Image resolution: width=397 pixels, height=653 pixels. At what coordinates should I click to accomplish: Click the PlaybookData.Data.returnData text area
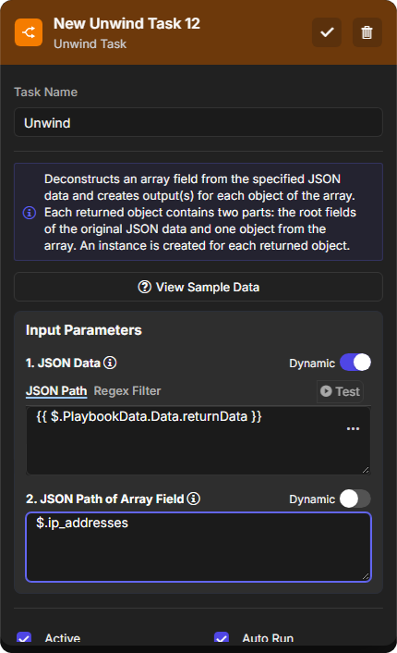click(198, 440)
